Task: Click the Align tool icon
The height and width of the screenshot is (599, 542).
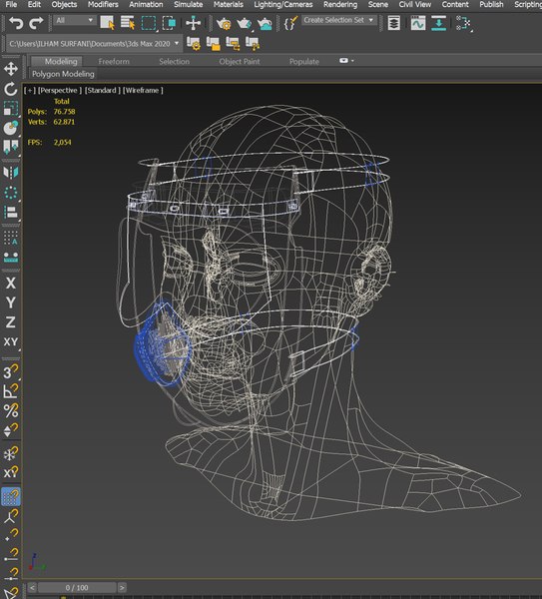Action: pyautogui.click(x=11, y=212)
